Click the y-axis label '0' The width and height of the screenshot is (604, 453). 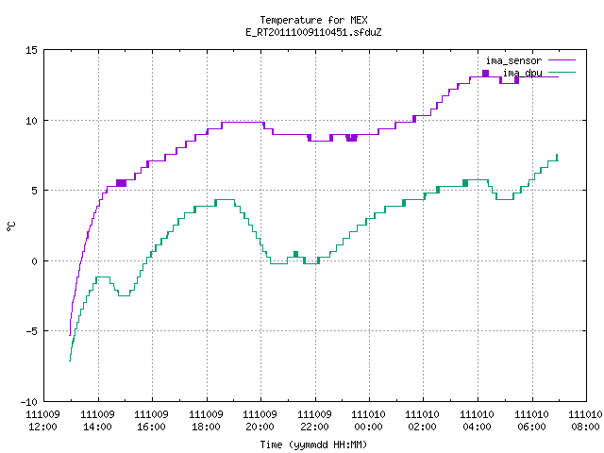point(35,261)
